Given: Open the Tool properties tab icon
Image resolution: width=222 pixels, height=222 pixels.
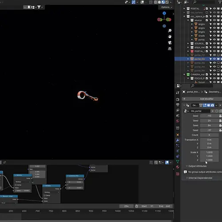Looking at the screenshot, I should 178,93.
